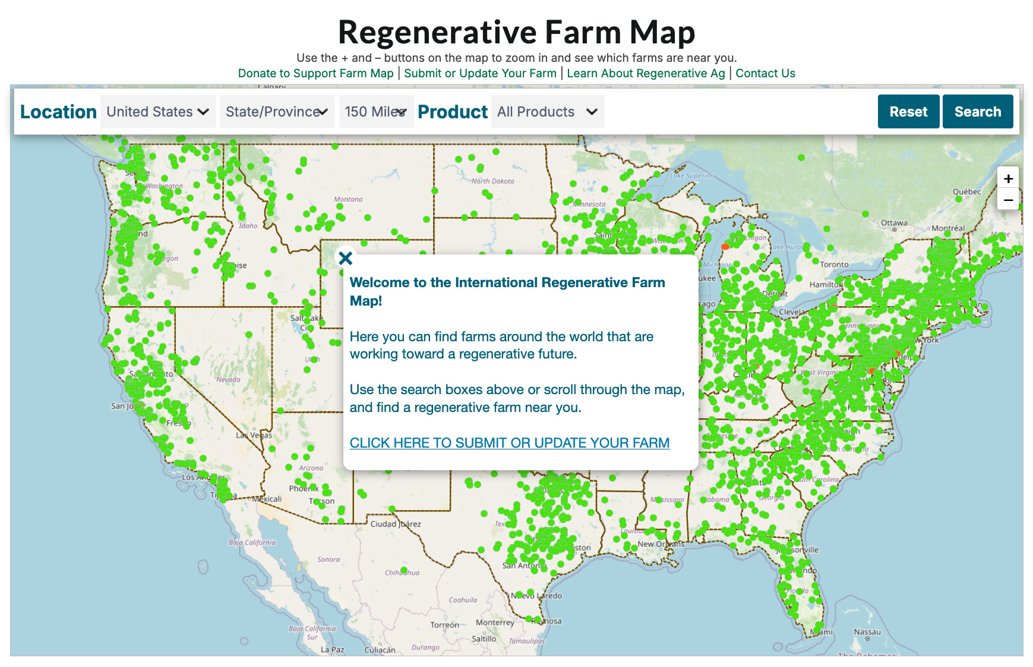
Task: Zoom out on the map
Action: pyautogui.click(x=1008, y=200)
